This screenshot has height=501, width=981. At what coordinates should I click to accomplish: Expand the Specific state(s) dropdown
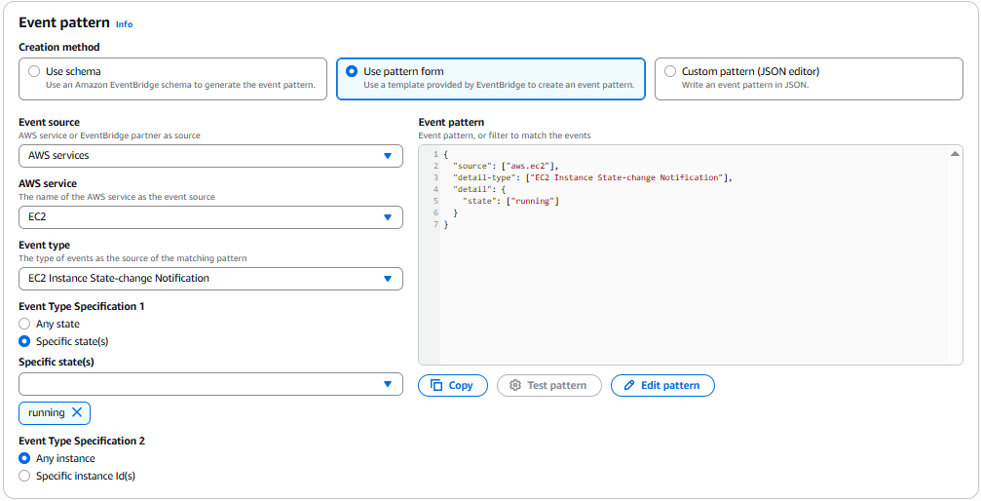click(x=210, y=384)
